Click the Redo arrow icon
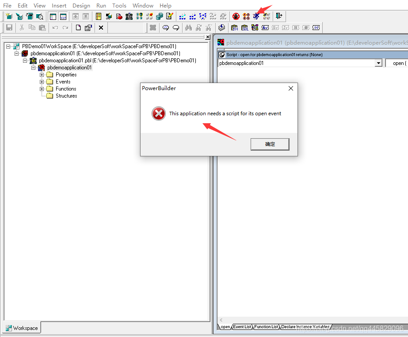Image resolution: width=408 pixels, height=337 pixels. (65, 27)
